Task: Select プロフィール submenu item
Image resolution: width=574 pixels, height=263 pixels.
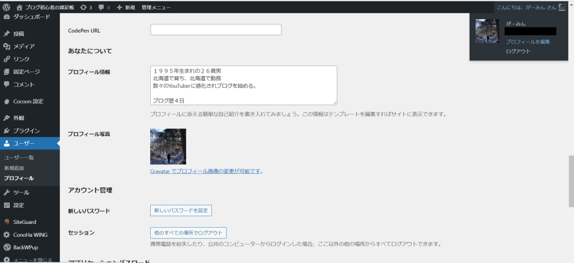Action: click(18, 179)
